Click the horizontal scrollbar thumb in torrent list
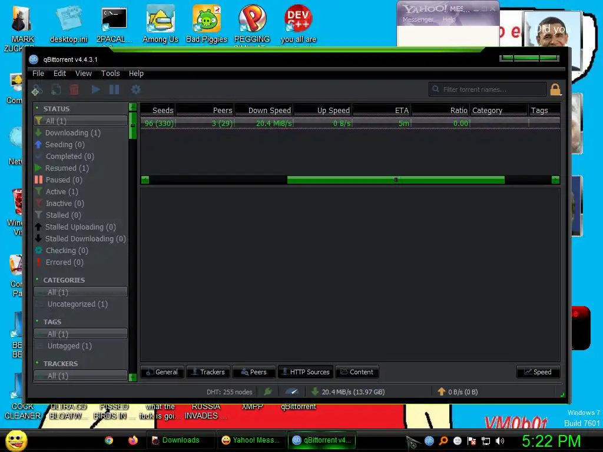603x452 pixels. pos(396,180)
